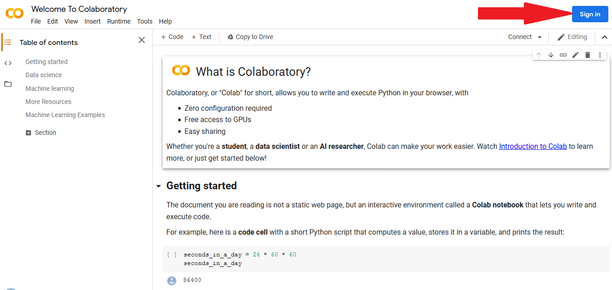
Task: Move cell up with arrow icon
Action: click(538, 55)
